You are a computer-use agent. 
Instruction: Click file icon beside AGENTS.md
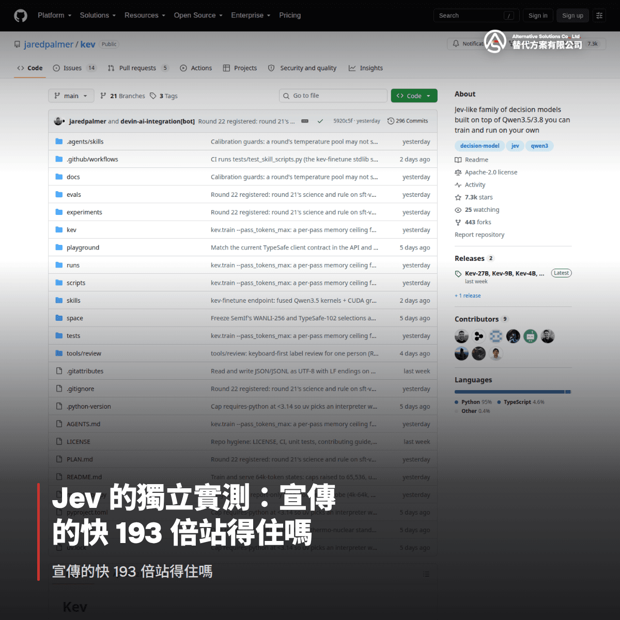point(59,424)
